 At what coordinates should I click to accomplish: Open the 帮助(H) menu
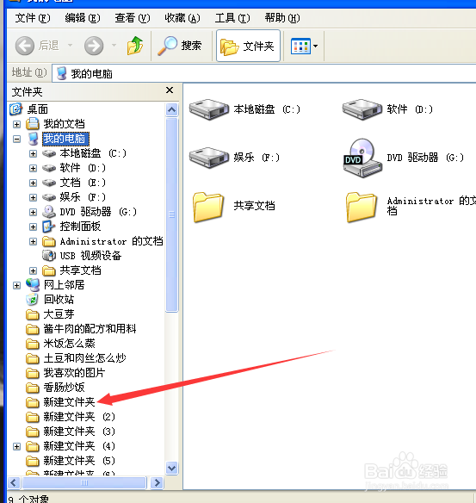tap(282, 18)
